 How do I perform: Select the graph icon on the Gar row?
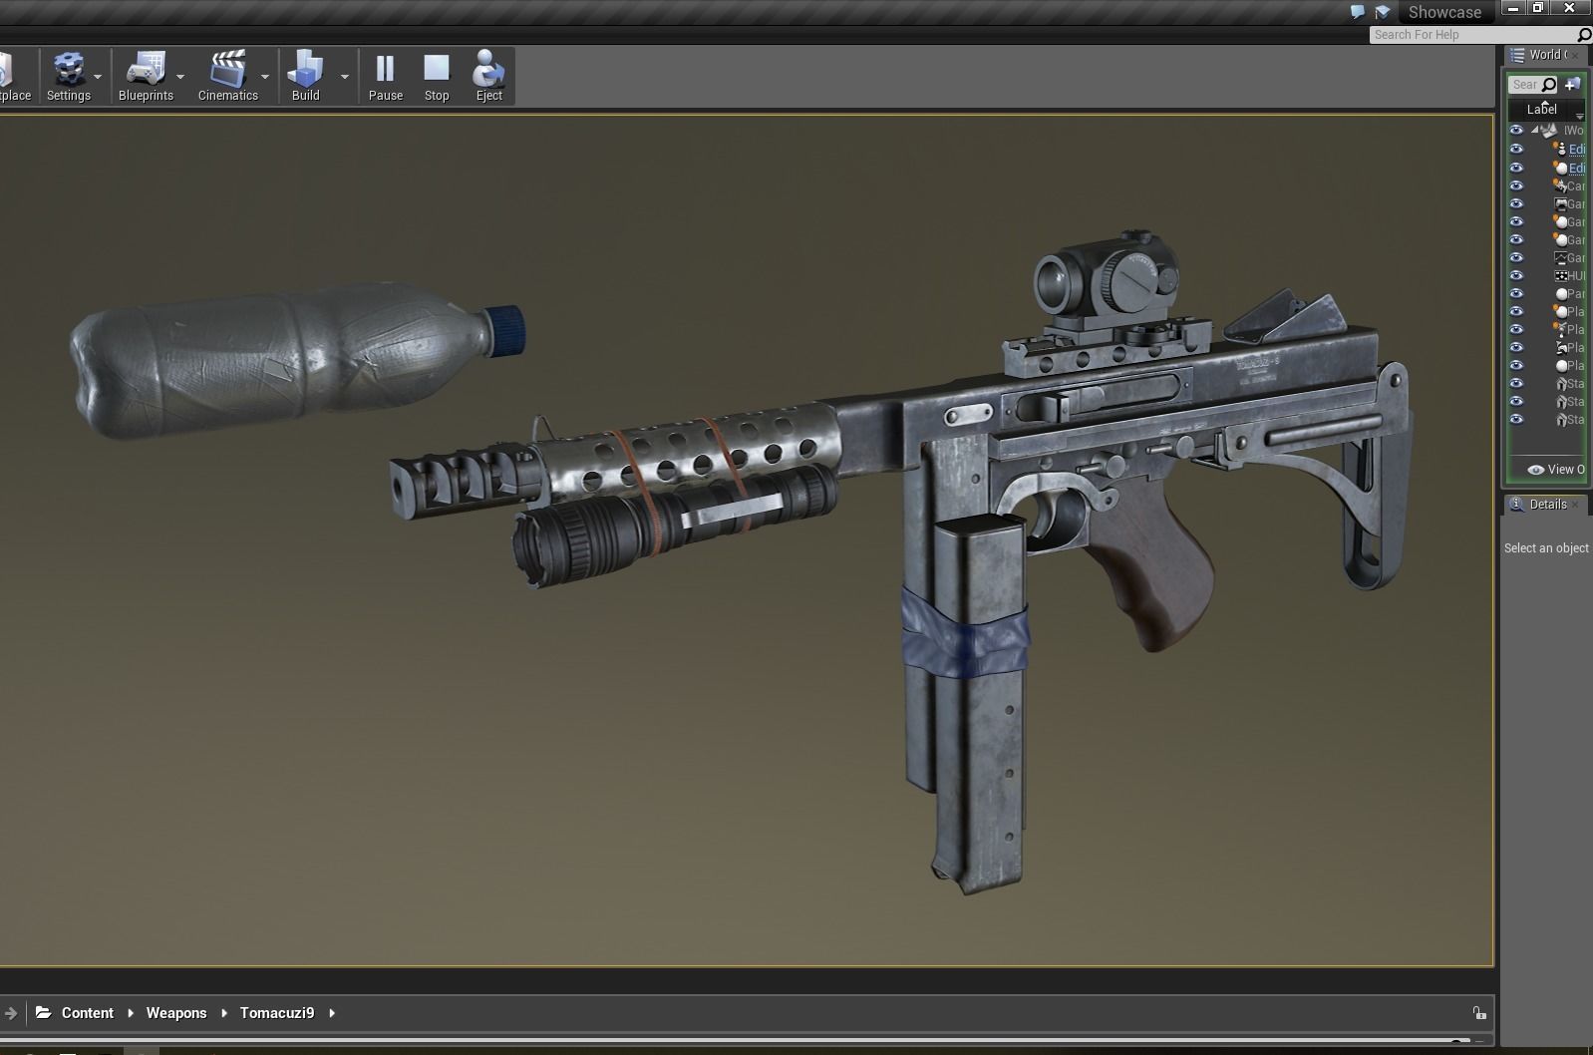click(1561, 258)
